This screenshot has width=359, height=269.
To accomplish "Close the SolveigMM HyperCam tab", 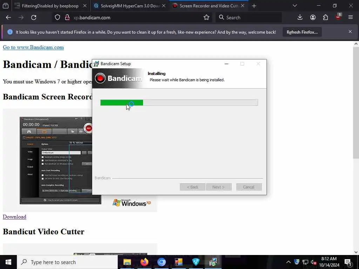I will click(x=164, y=6).
